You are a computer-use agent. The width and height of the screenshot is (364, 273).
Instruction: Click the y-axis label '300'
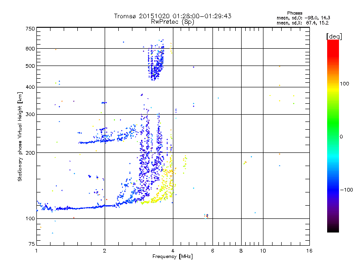(30, 115)
